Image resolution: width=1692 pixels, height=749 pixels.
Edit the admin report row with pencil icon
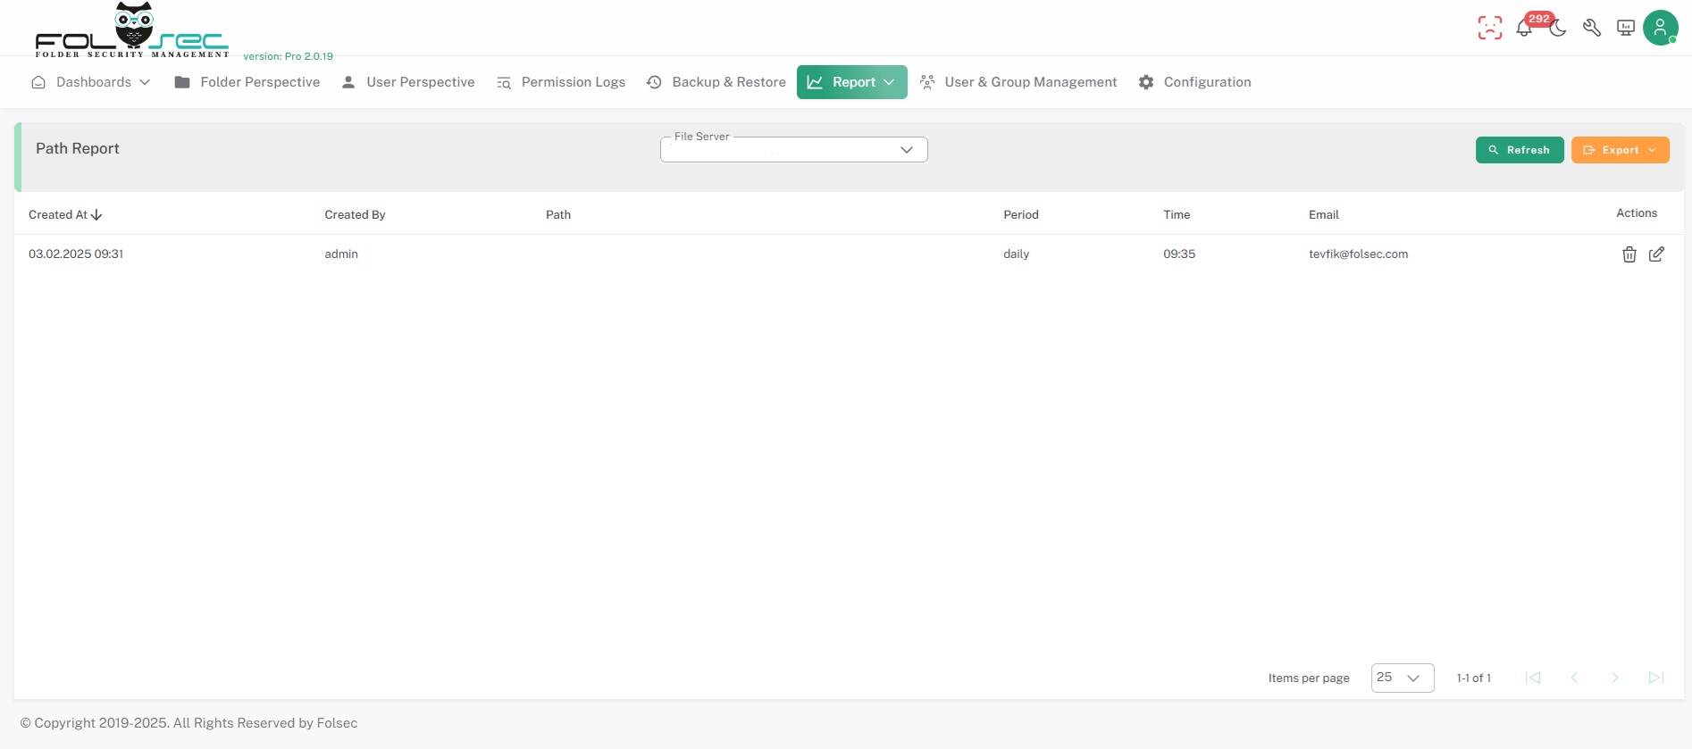point(1656,254)
